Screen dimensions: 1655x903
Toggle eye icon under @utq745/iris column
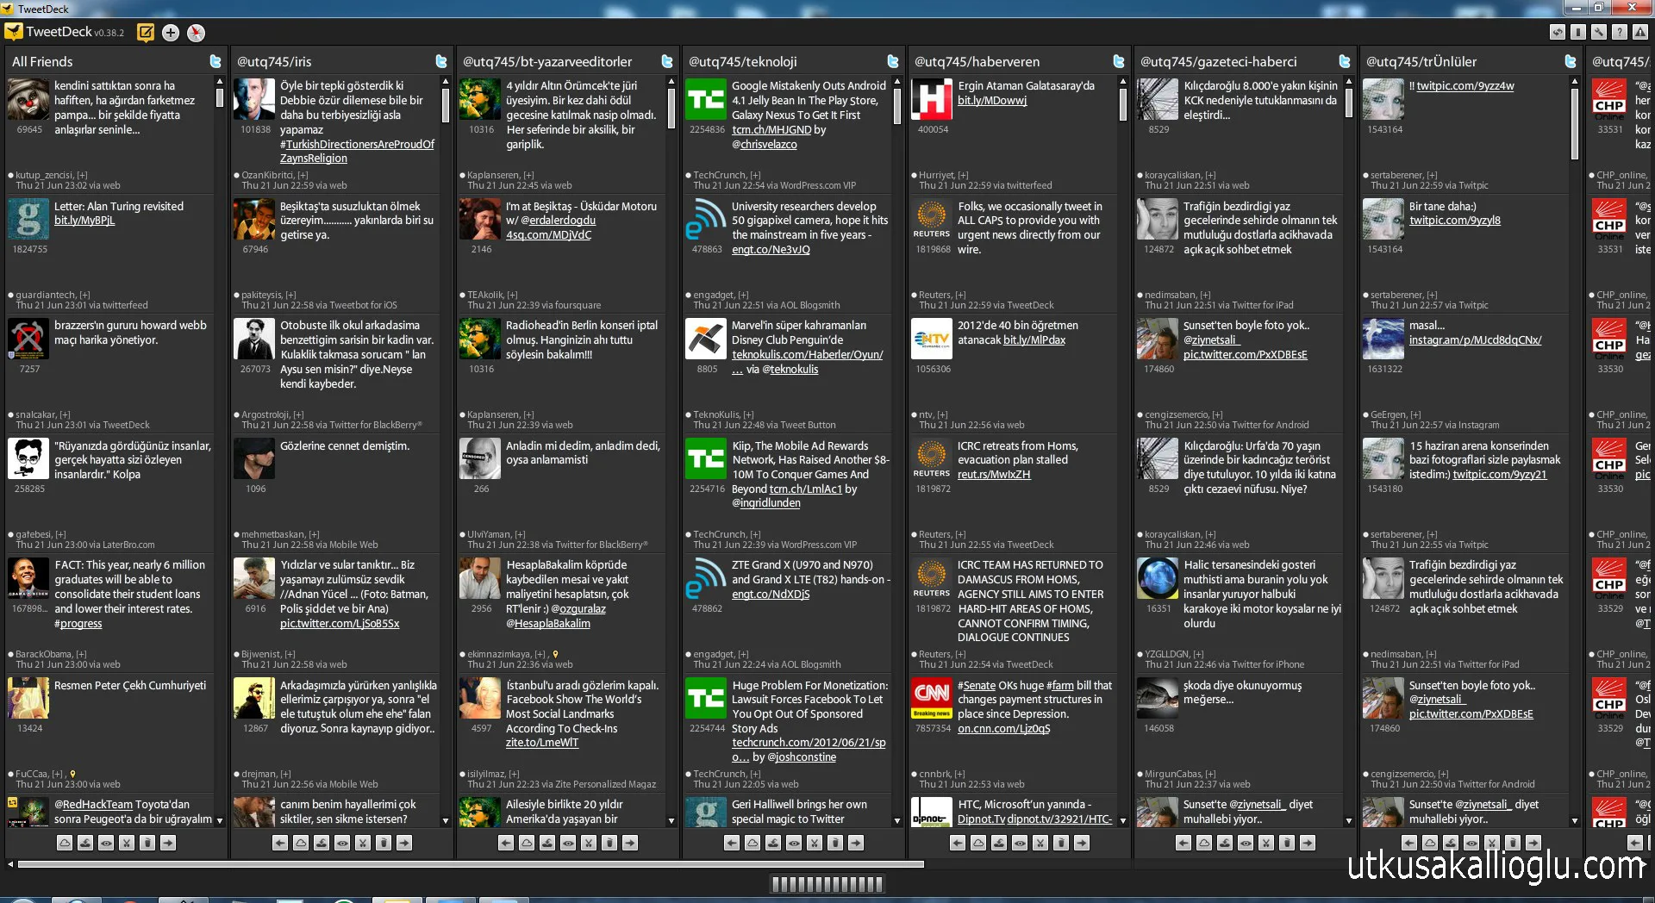[x=342, y=843]
